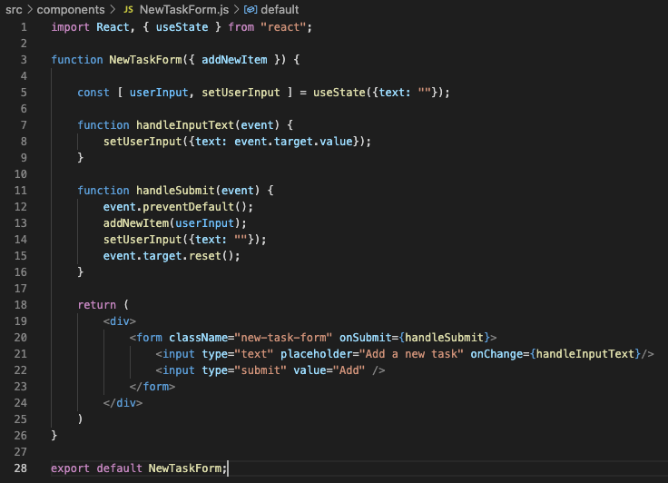This screenshot has height=483, width=668.
Task: Click the useState import on line 1
Action: [x=182, y=27]
